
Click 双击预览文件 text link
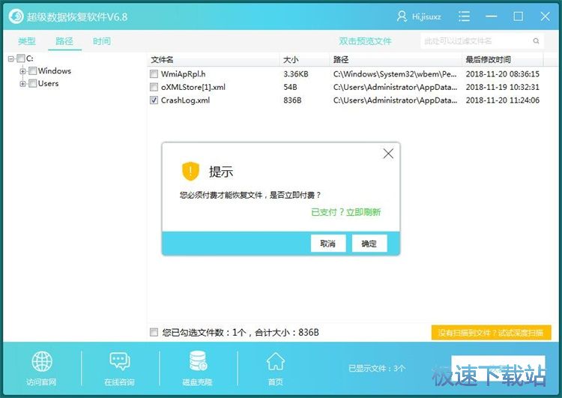point(365,41)
